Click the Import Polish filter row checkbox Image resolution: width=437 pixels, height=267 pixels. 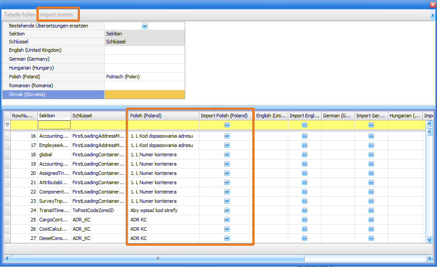(227, 125)
